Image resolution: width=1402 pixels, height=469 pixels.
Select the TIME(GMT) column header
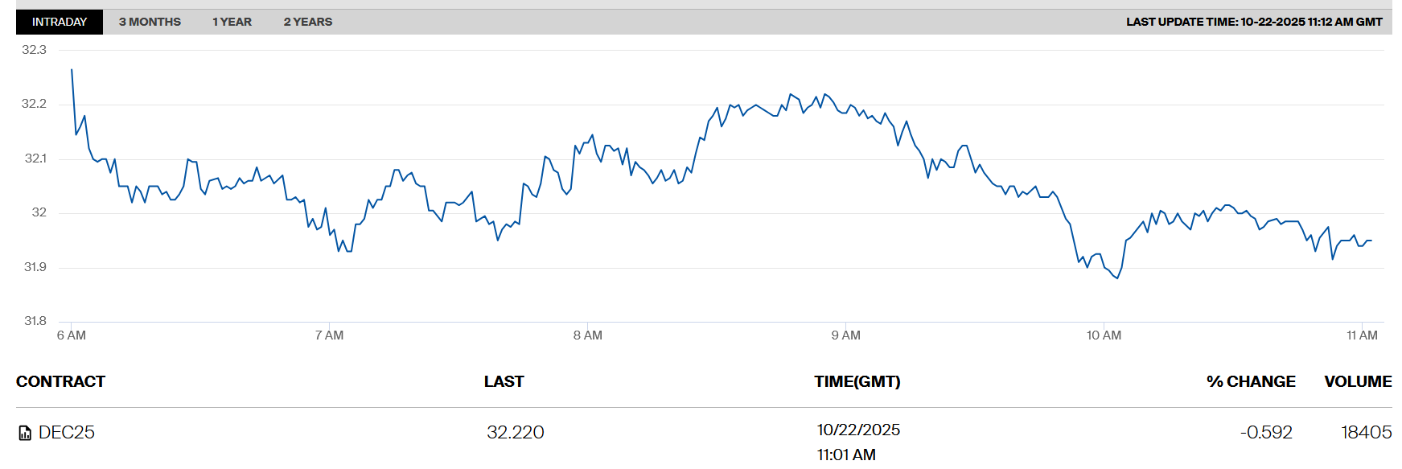[x=857, y=381]
